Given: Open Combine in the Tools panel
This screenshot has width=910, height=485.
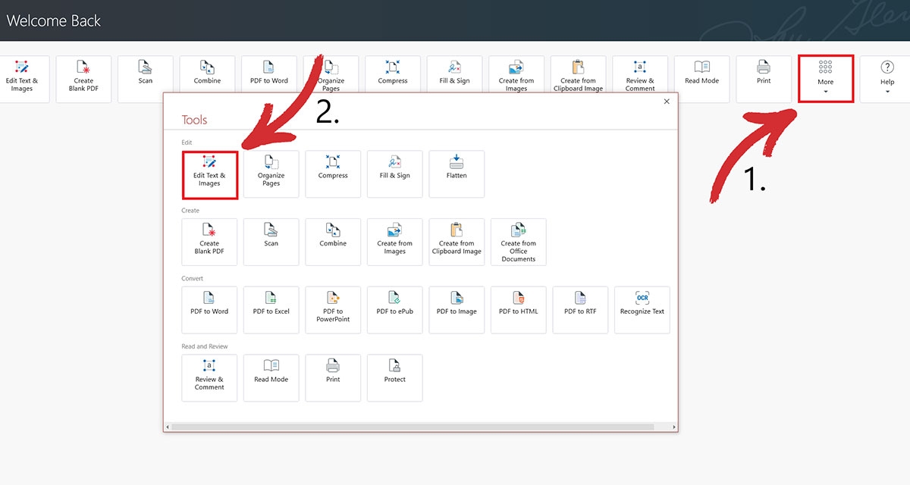Looking at the screenshot, I should click(x=333, y=242).
